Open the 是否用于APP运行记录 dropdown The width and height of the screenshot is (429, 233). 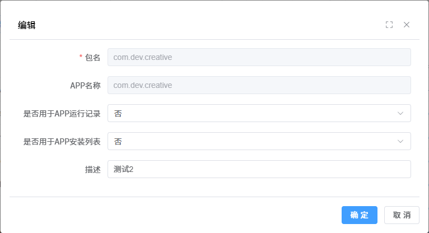259,113
